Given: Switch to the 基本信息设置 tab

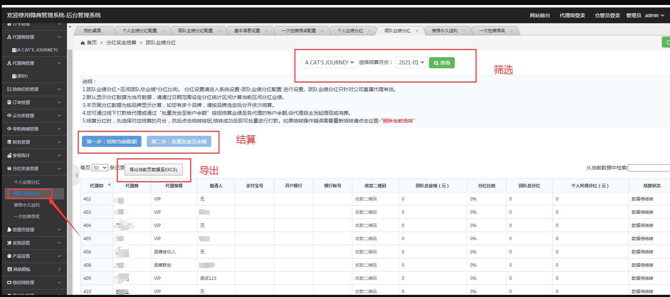Looking at the screenshot, I should click(247, 31).
